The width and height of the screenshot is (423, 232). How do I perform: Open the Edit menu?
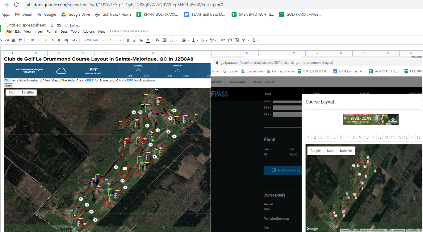point(18,31)
